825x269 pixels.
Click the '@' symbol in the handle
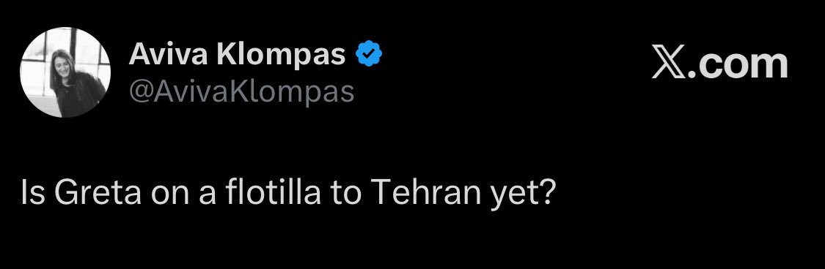141,92
